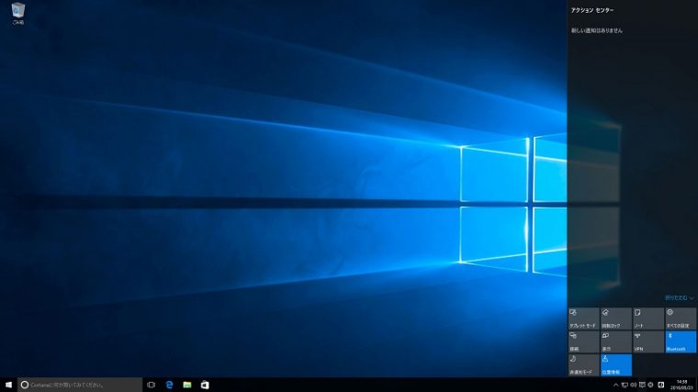Viewport: 698px width, 392px height.
Task: Open the Project display quick action tile
Action: pos(616,342)
